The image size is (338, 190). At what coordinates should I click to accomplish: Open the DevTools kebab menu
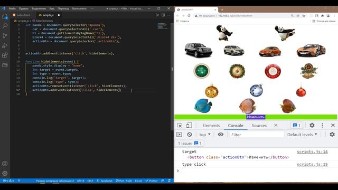(x=322, y=126)
